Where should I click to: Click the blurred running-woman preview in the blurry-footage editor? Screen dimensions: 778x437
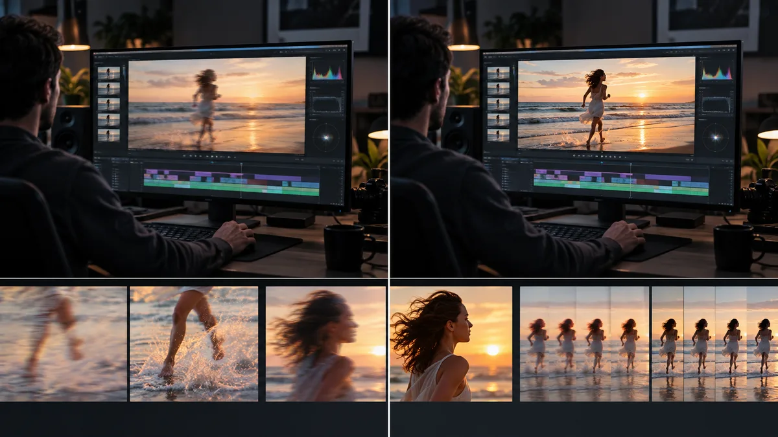pos(217,104)
